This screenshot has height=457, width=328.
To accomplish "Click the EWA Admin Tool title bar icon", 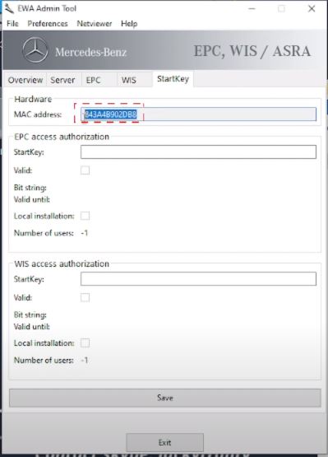I will click(x=9, y=8).
